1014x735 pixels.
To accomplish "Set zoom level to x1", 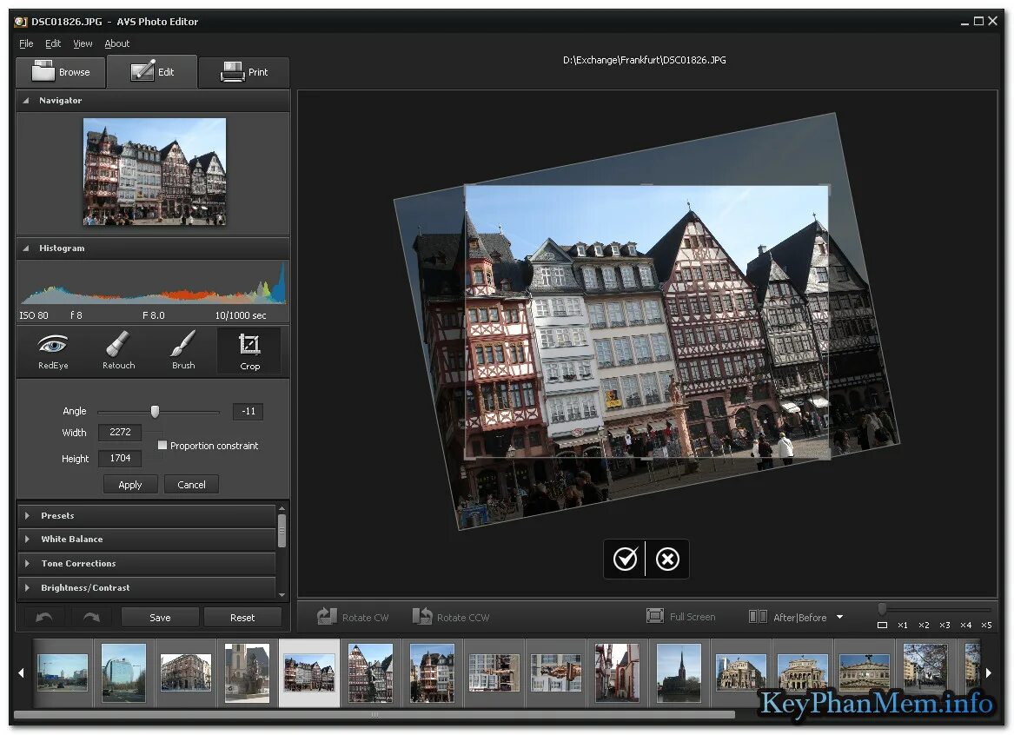I will tap(903, 626).
